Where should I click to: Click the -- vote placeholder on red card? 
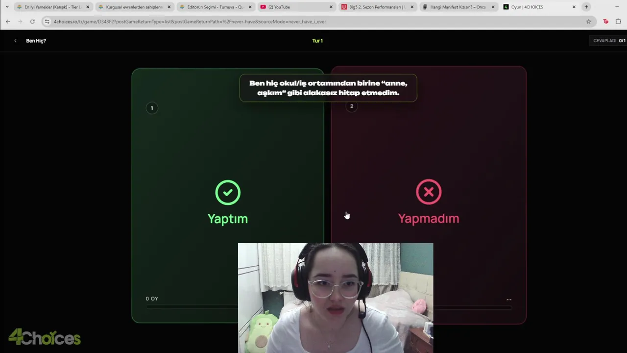pos(509,300)
